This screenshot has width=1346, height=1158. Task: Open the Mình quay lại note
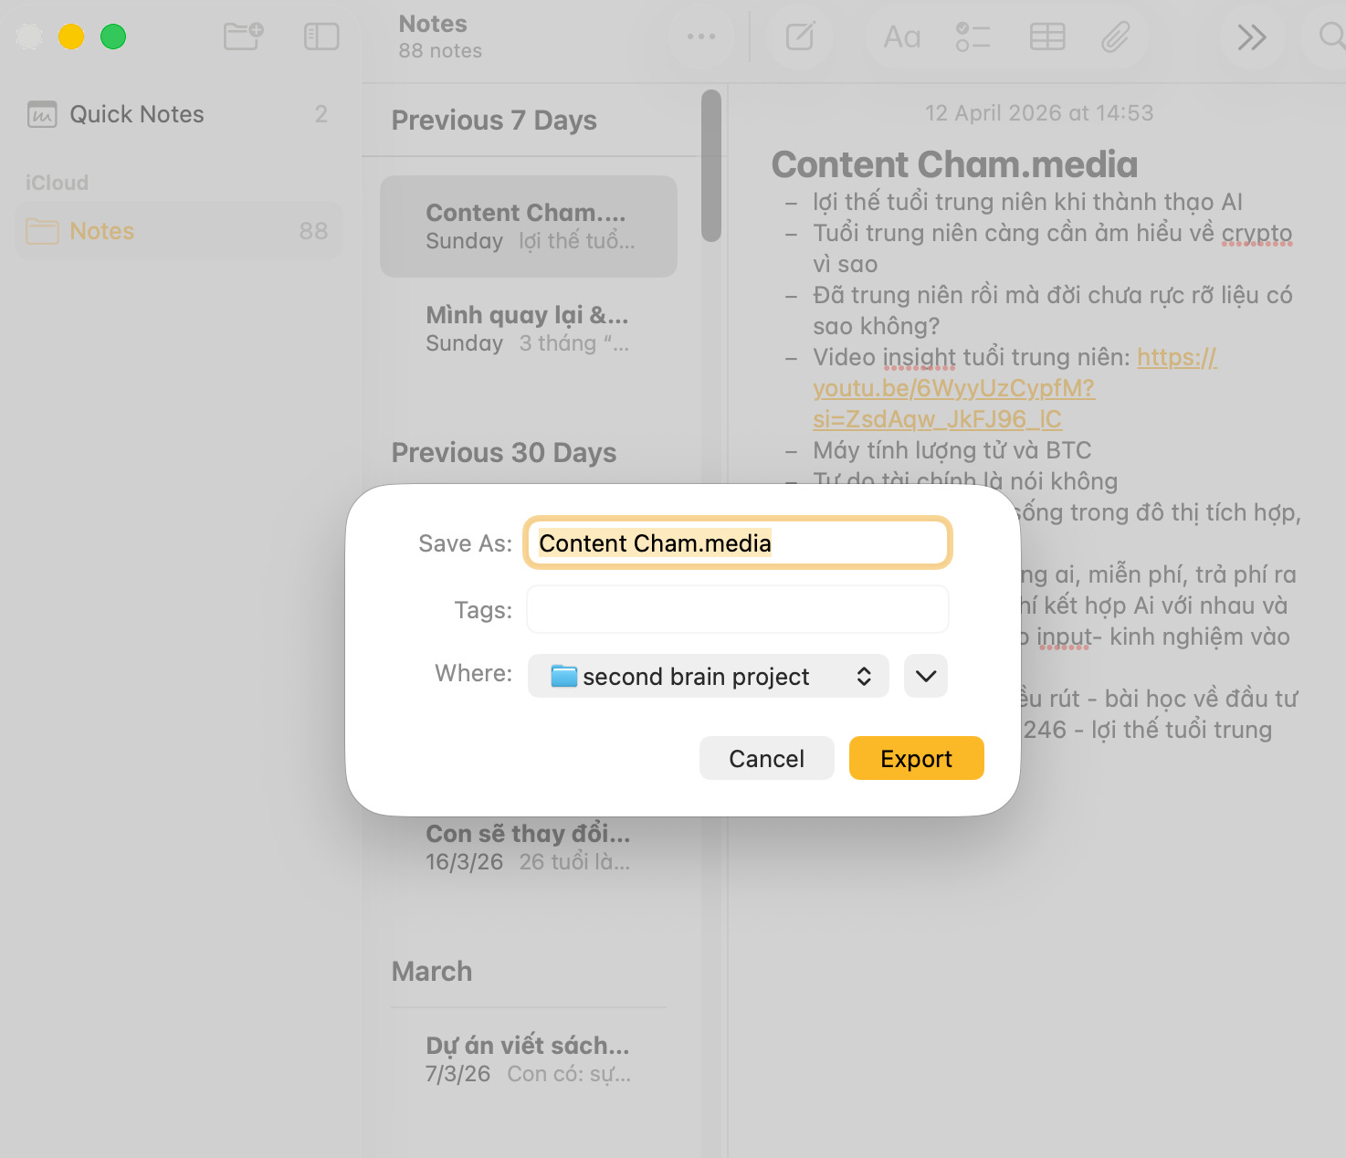[529, 329]
